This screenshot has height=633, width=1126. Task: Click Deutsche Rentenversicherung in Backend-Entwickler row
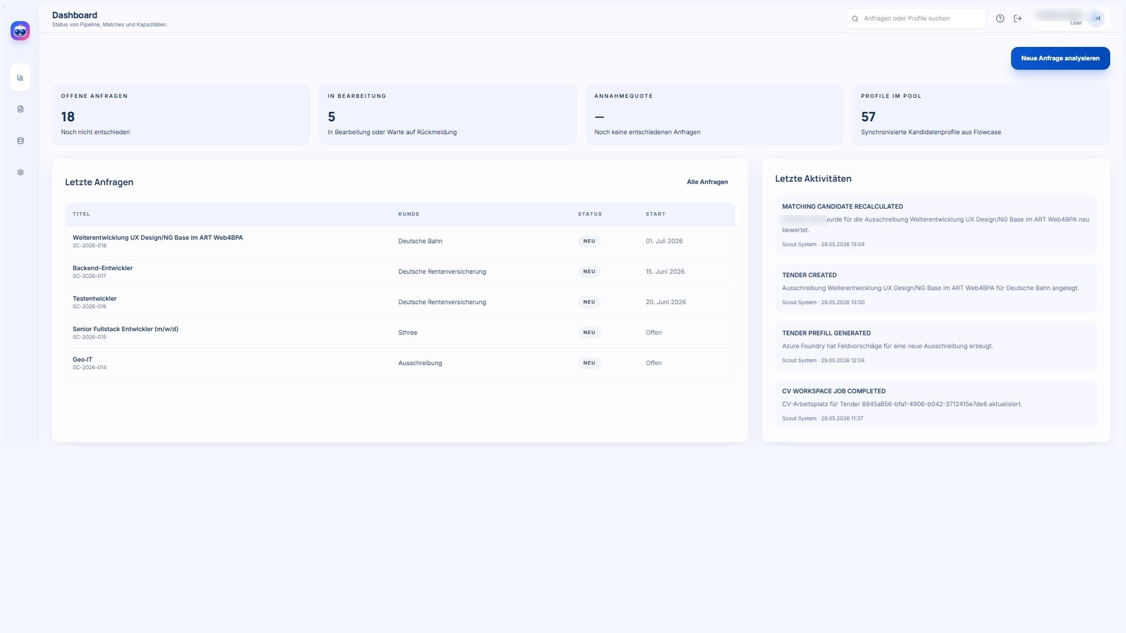tap(442, 272)
